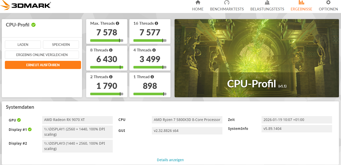Viewport: 341px width, 165px height.
Task: Click the green check icon beside Display #1
Action: [x=30, y=129]
